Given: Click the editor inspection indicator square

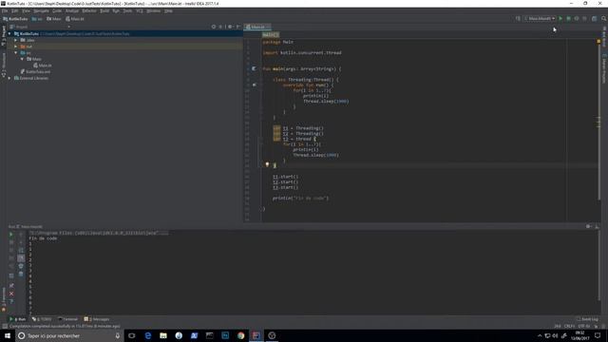Looking at the screenshot, I should pyautogui.click(x=598, y=41).
